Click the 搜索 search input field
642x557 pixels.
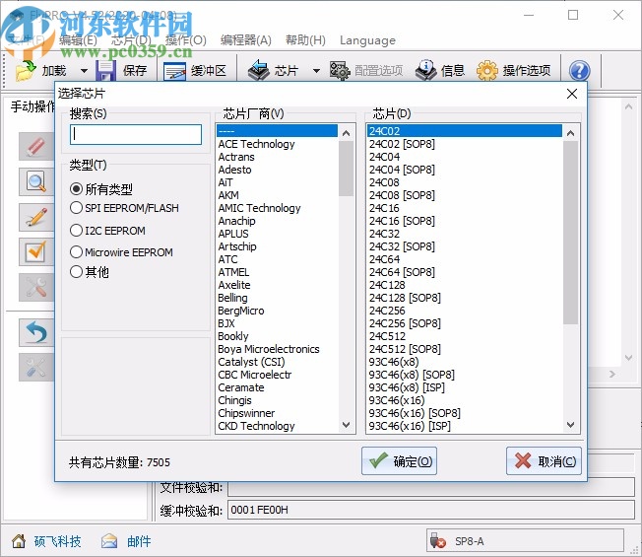coord(136,134)
